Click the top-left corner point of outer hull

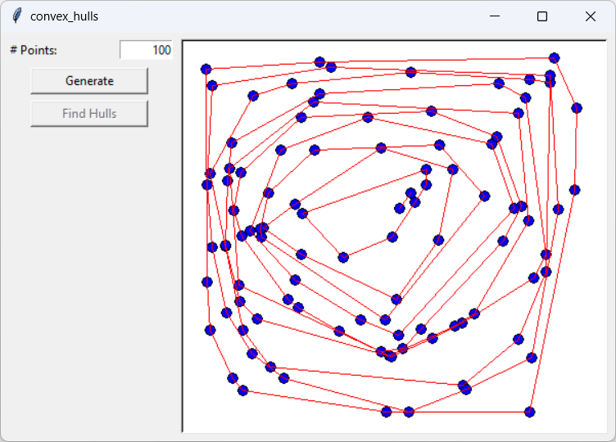click(x=206, y=70)
